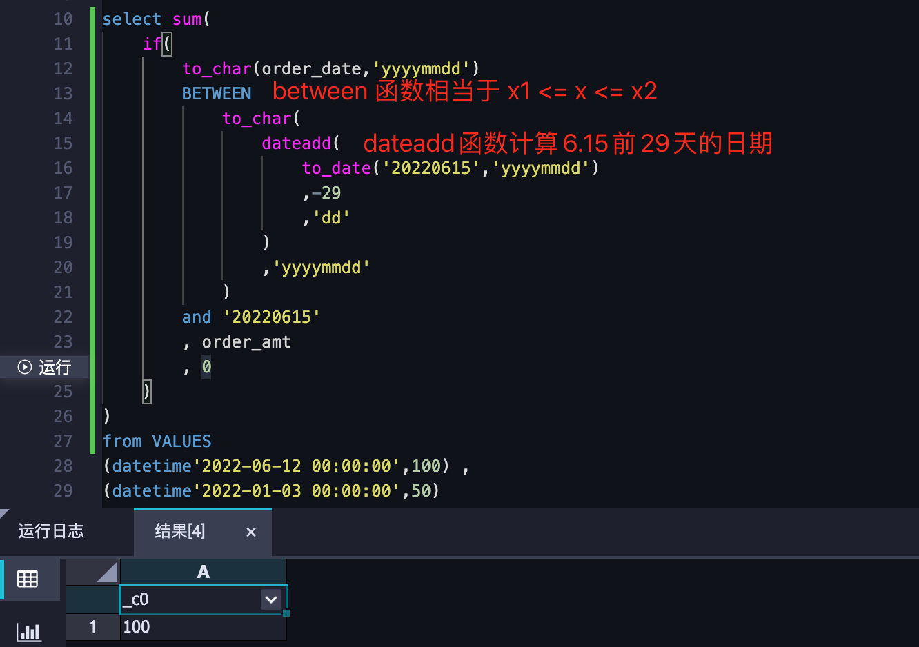The image size is (919, 647).
Task: Click to_char(order_date,'yyyymmdd') on line 12
Action: [x=331, y=69]
